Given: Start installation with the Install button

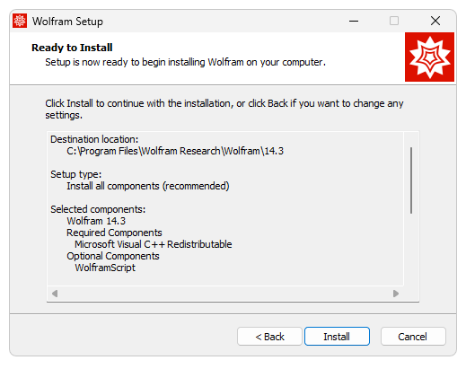Looking at the screenshot, I should 337,337.
